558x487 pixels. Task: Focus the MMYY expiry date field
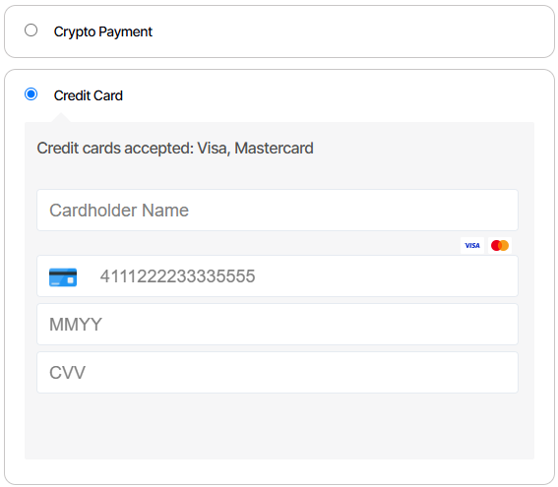(x=278, y=324)
